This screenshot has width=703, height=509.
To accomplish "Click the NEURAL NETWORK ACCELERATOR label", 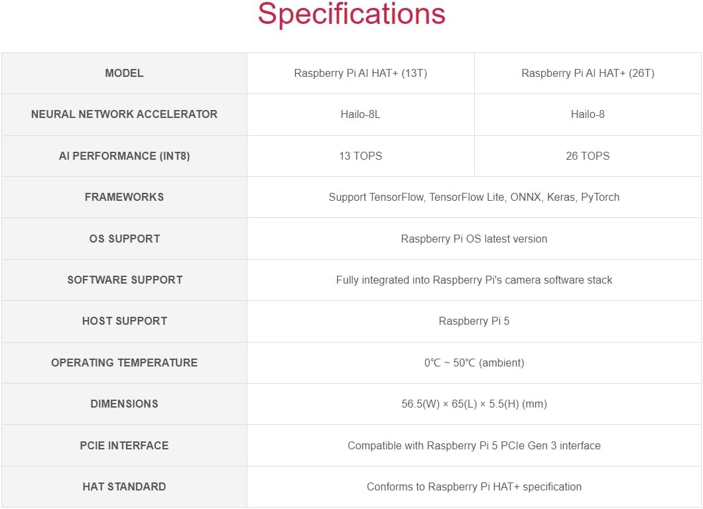I will [124, 114].
